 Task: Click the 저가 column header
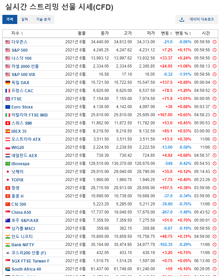click(151, 33)
